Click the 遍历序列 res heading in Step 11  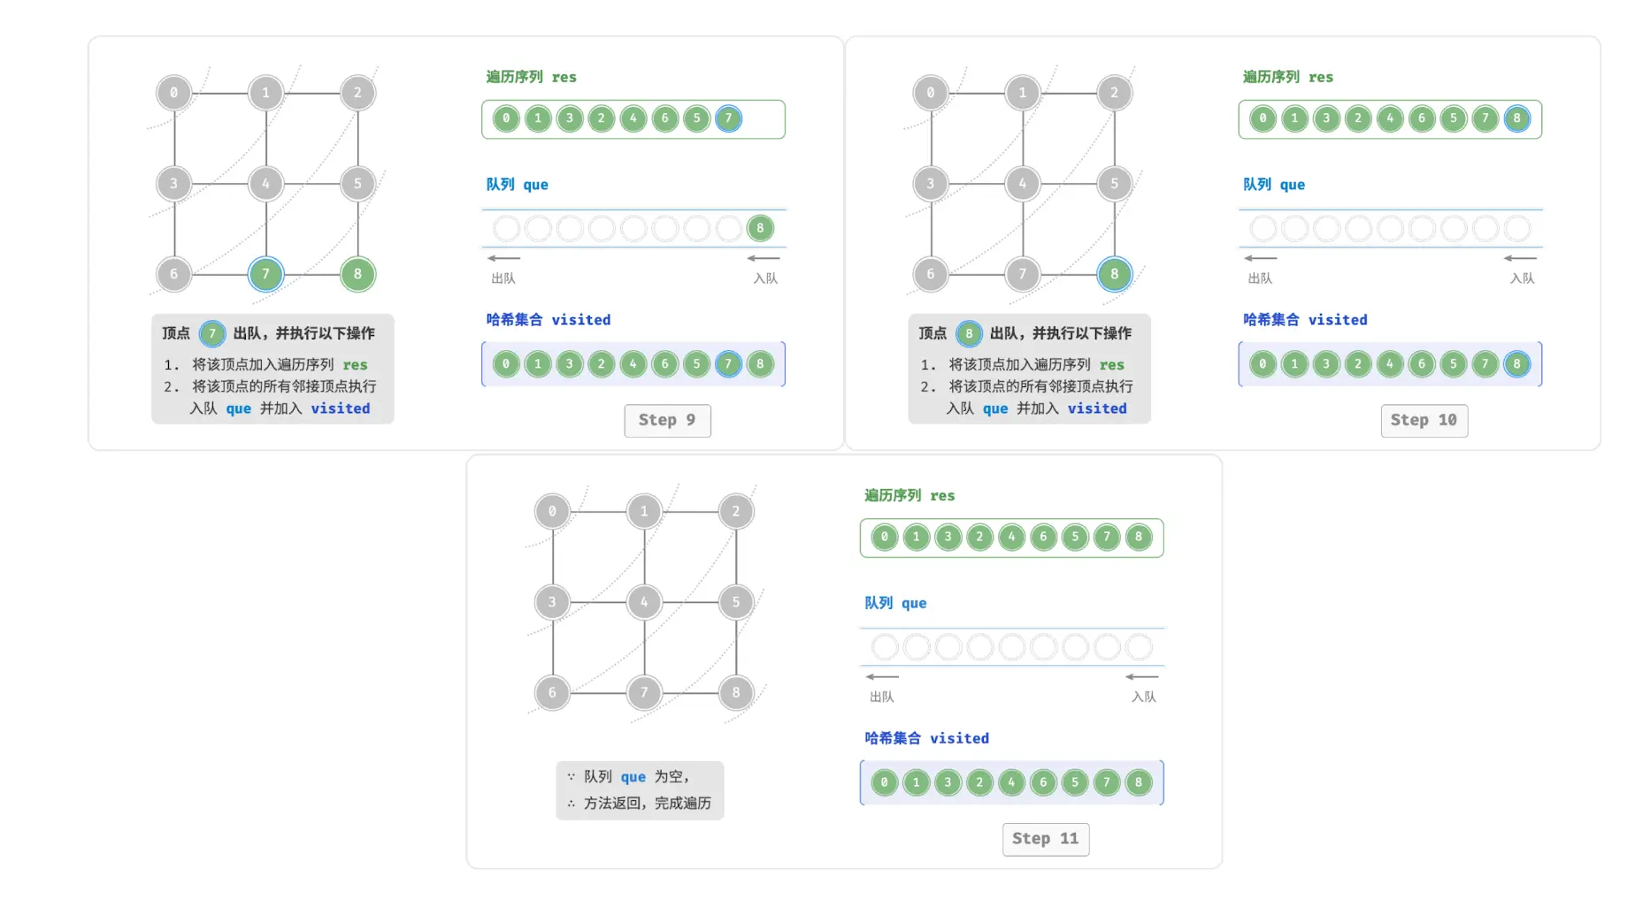tap(910, 495)
